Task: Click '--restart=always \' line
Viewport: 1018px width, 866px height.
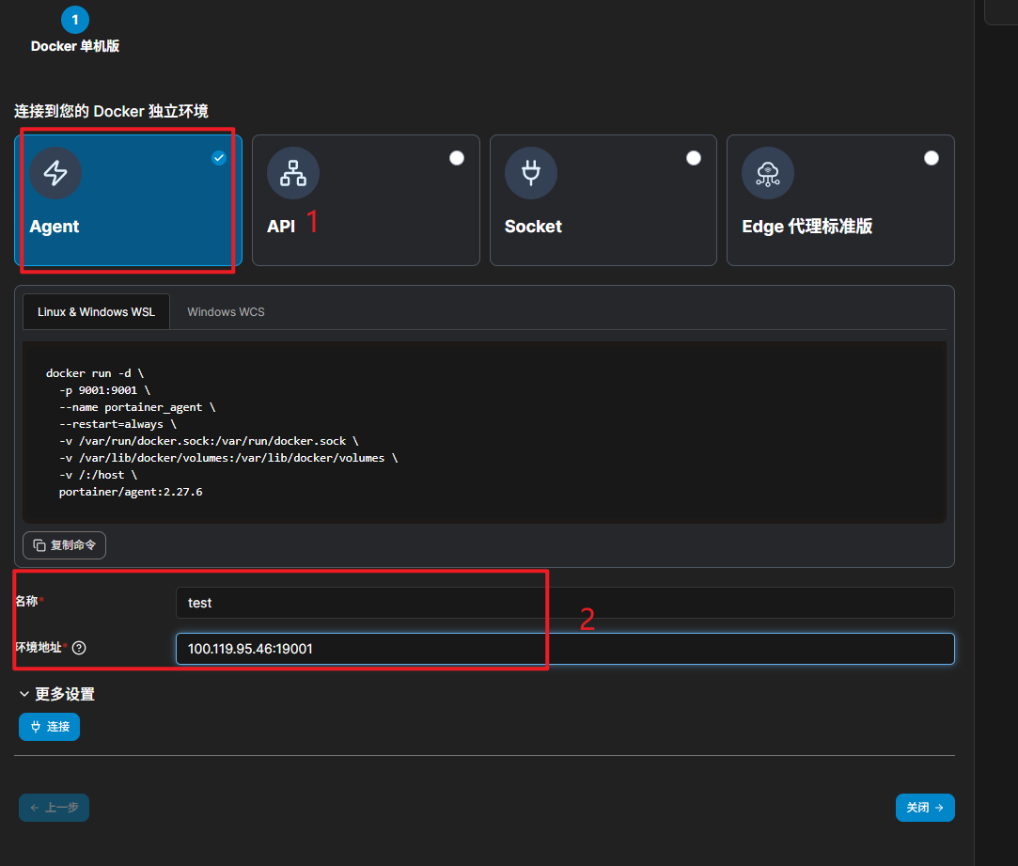Action: 117,424
